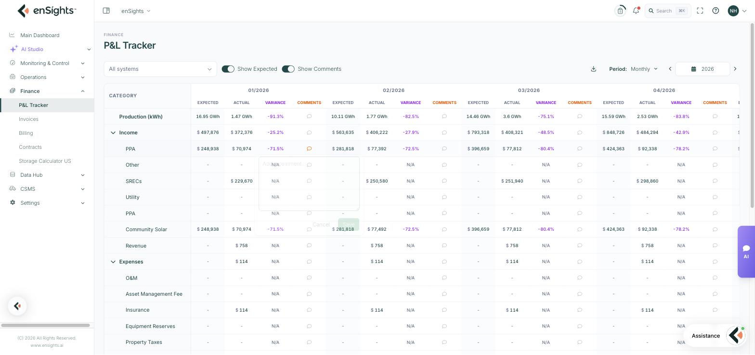755x355 pixels.
Task: Enter fullscreen mode icon
Action: pos(700,11)
